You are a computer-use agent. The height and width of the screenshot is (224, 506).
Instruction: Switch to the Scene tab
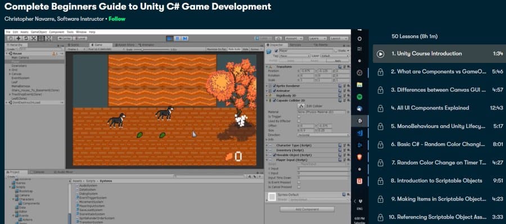point(73,45)
